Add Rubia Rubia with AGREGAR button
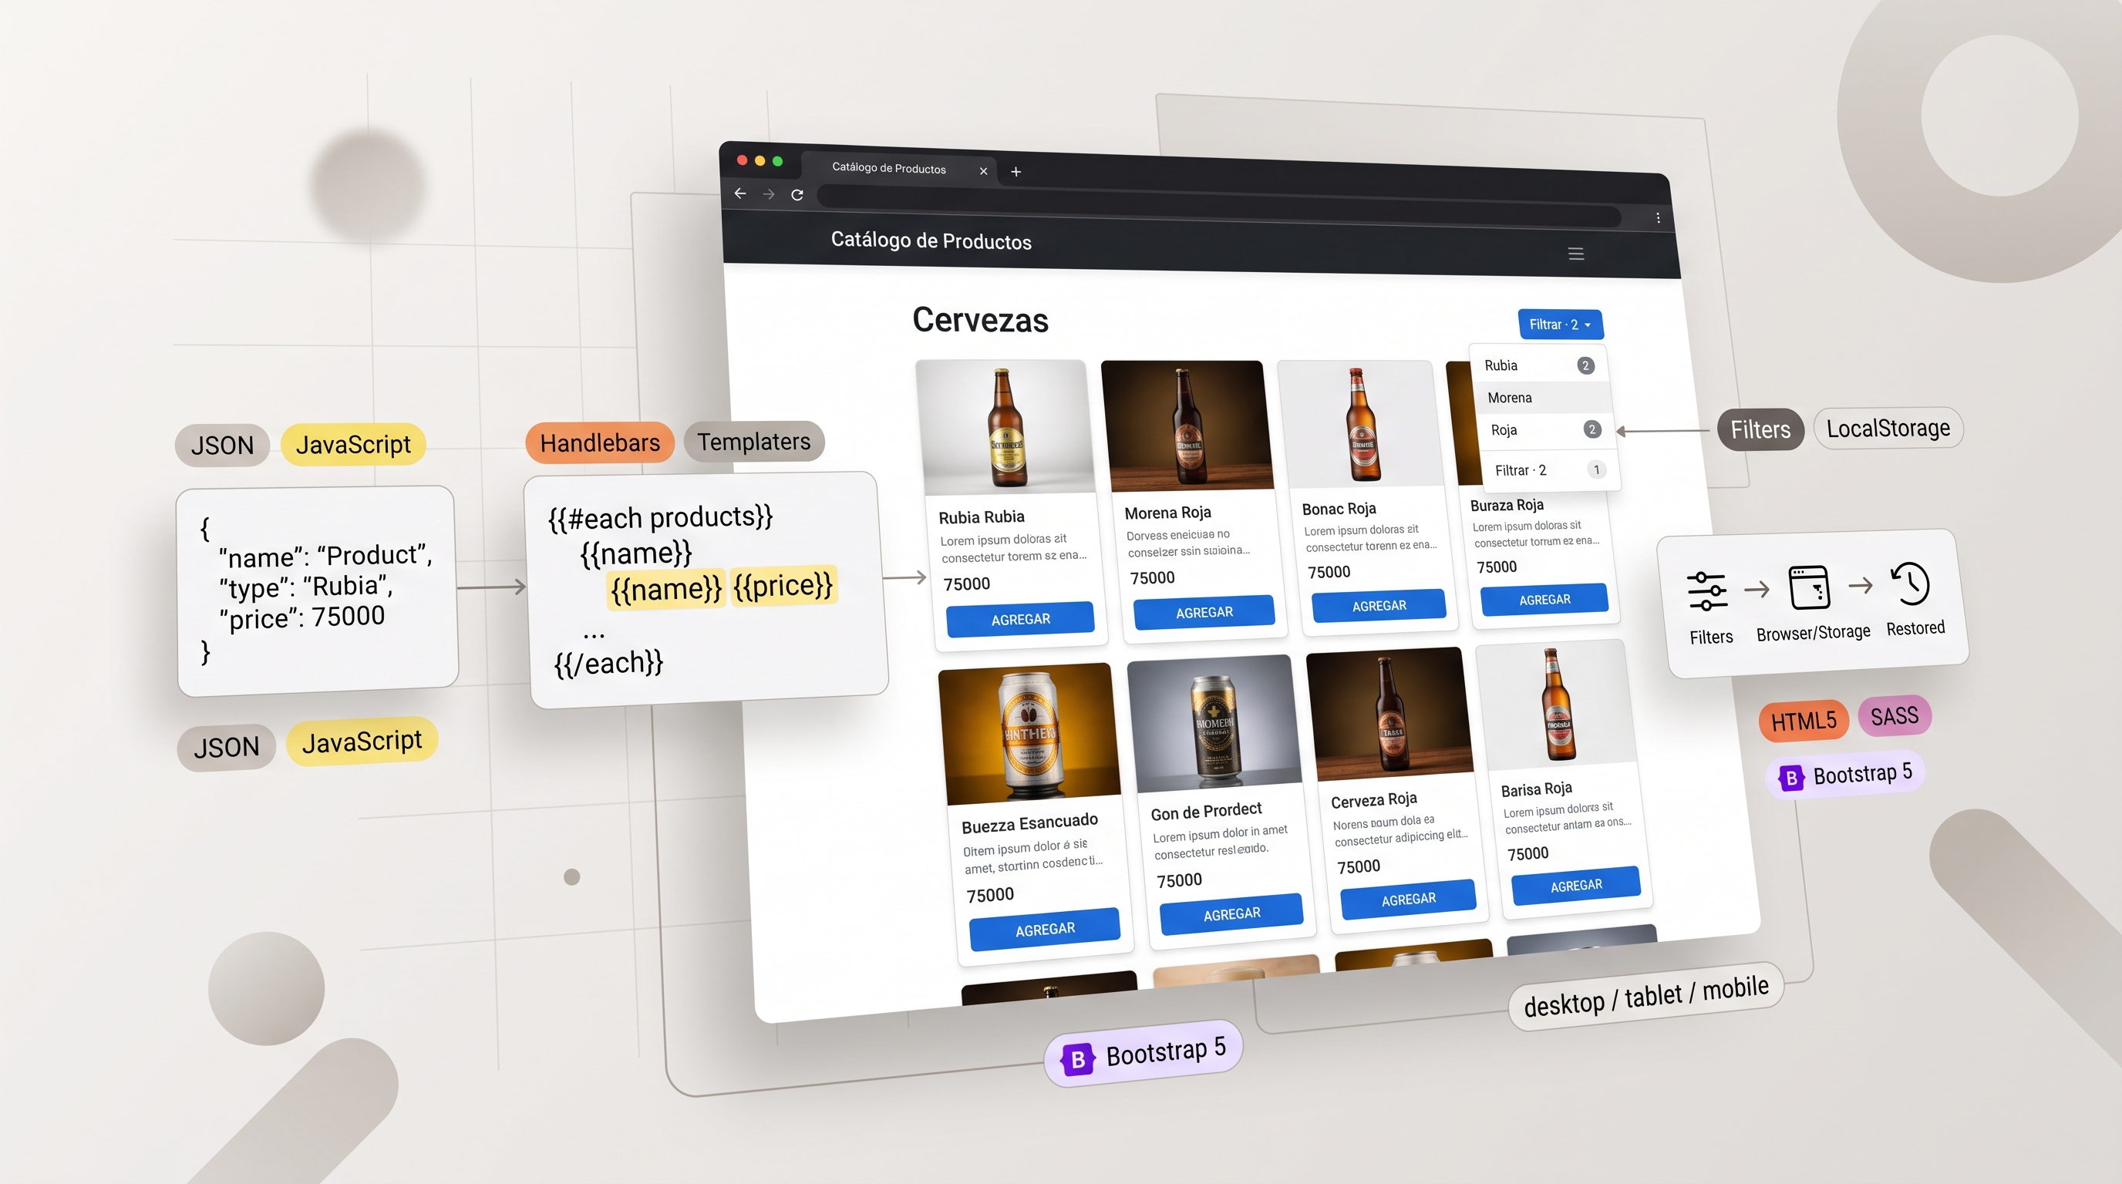 [x=1020, y=619]
